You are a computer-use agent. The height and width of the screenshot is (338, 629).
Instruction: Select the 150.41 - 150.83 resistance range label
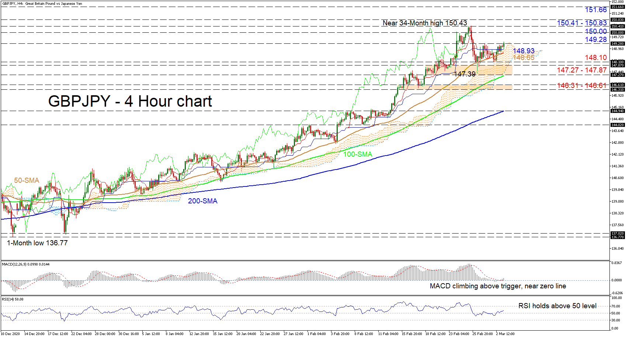pyautogui.click(x=581, y=23)
